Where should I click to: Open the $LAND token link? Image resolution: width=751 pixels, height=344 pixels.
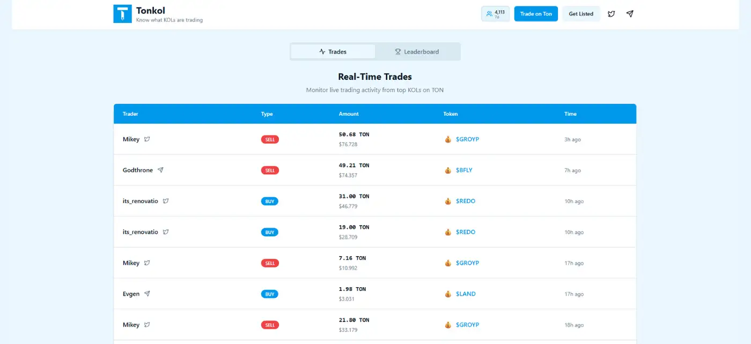point(466,294)
